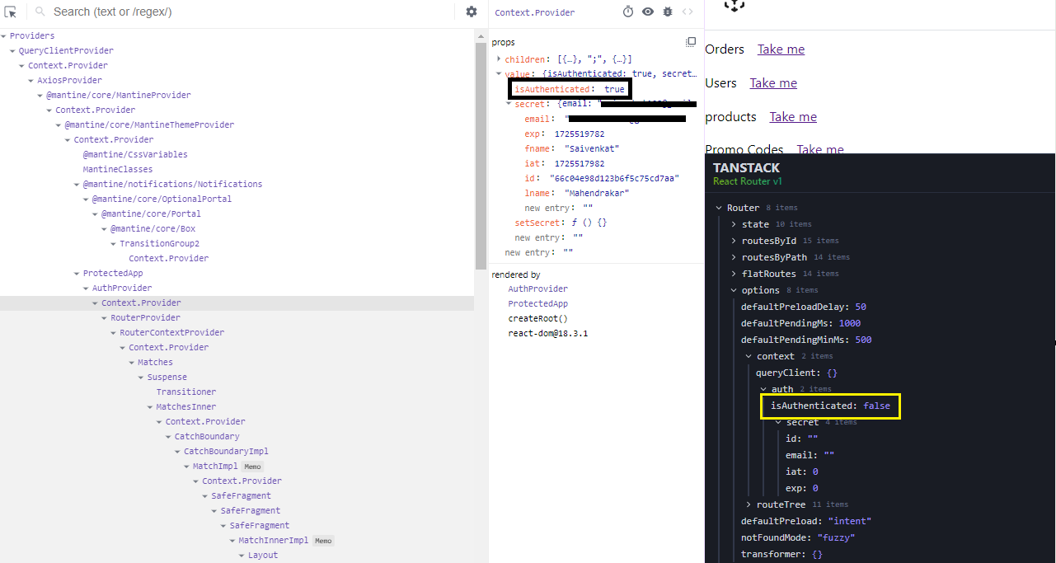
Task: Select MantineClasses in component tree
Action: (118, 170)
